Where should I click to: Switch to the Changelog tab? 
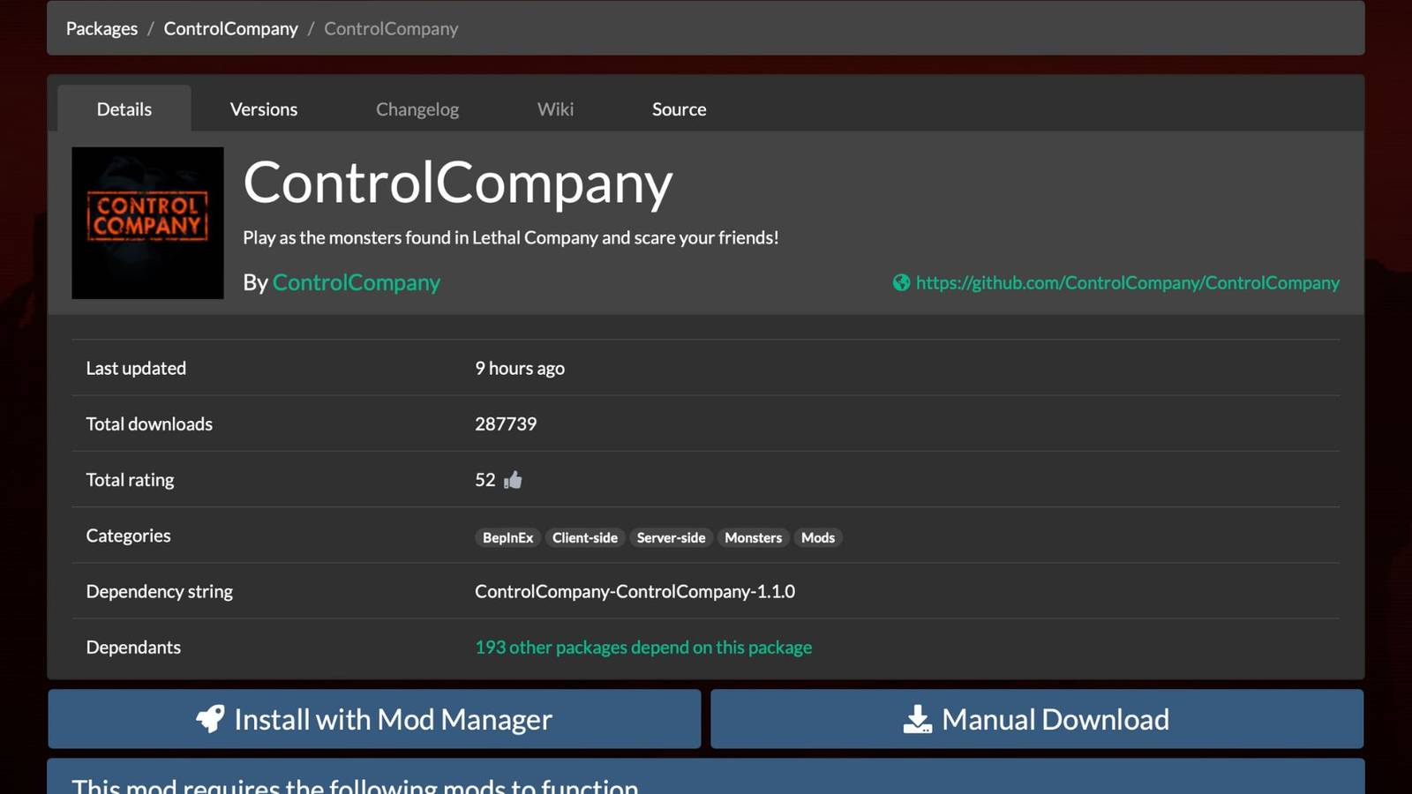point(417,109)
